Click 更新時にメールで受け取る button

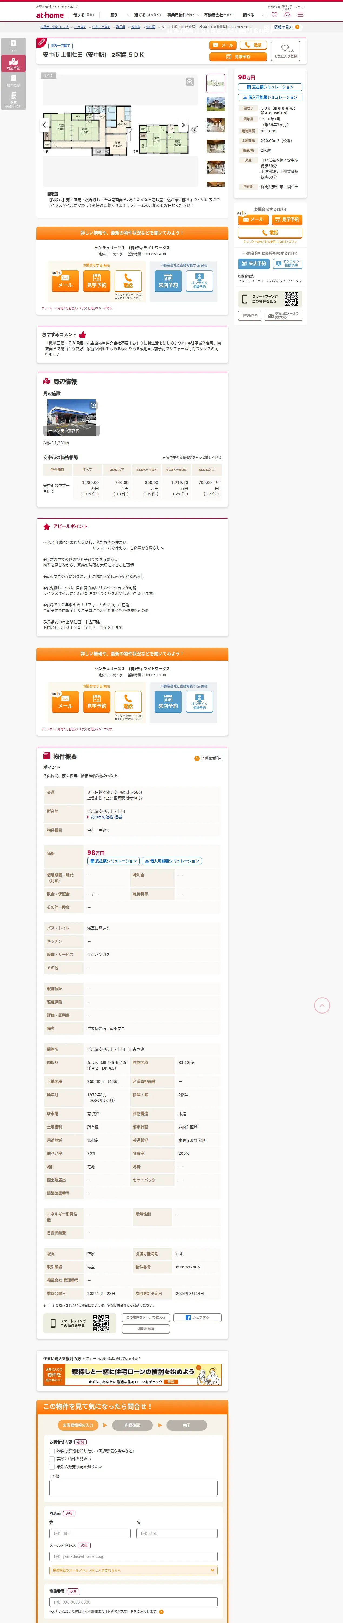pos(283,315)
